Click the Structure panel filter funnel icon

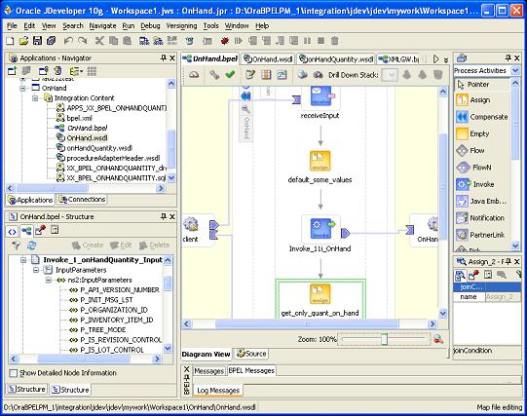click(16, 246)
